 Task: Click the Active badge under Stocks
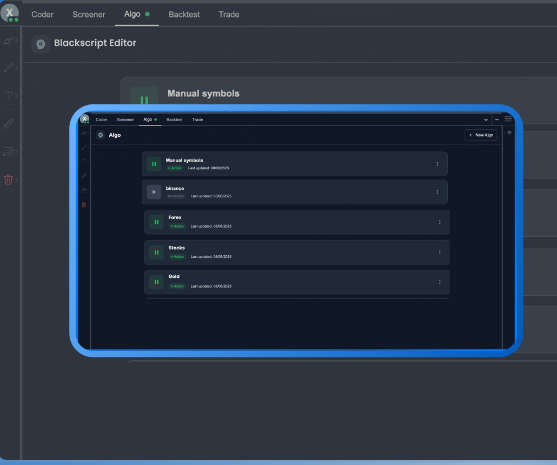coord(177,257)
